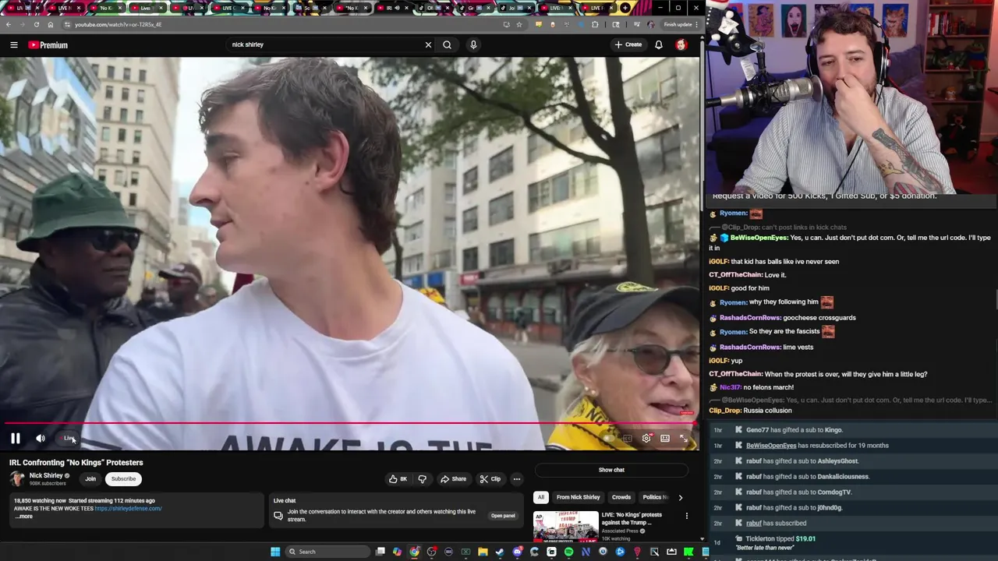Image resolution: width=998 pixels, height=561 pixels.
Task: Mute the video with the speaker icon
Action: coord(41,439)
